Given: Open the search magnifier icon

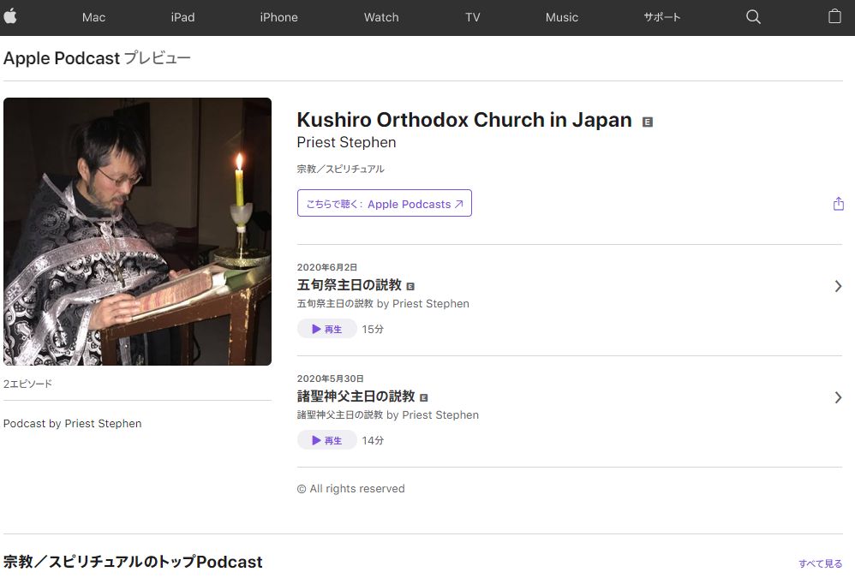Looking at the screenshot, I should (x=753, y=17).
